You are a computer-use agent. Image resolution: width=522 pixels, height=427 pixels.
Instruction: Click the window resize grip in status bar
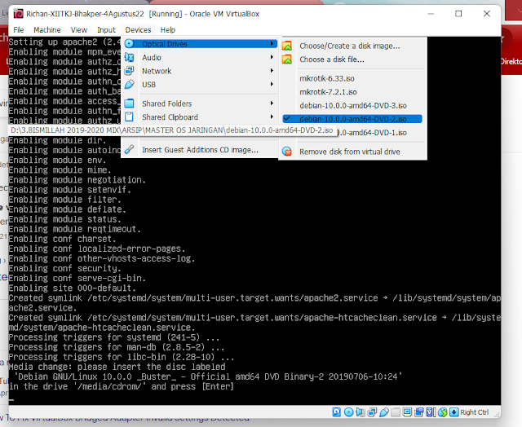pos(497,414)
